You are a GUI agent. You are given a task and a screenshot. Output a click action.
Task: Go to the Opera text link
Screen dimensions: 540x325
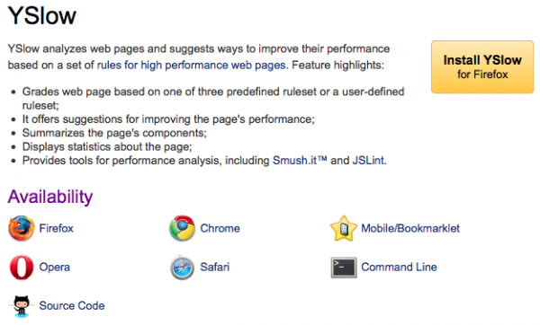(x=54, y=268)
